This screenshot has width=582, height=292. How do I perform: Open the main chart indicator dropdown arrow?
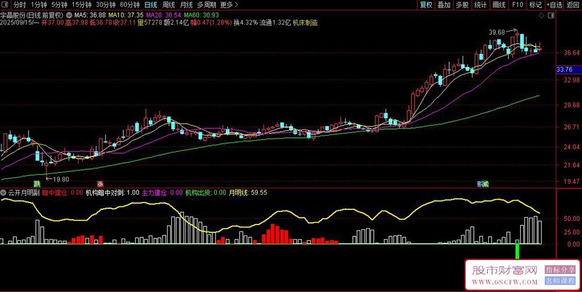click(69, 16)
